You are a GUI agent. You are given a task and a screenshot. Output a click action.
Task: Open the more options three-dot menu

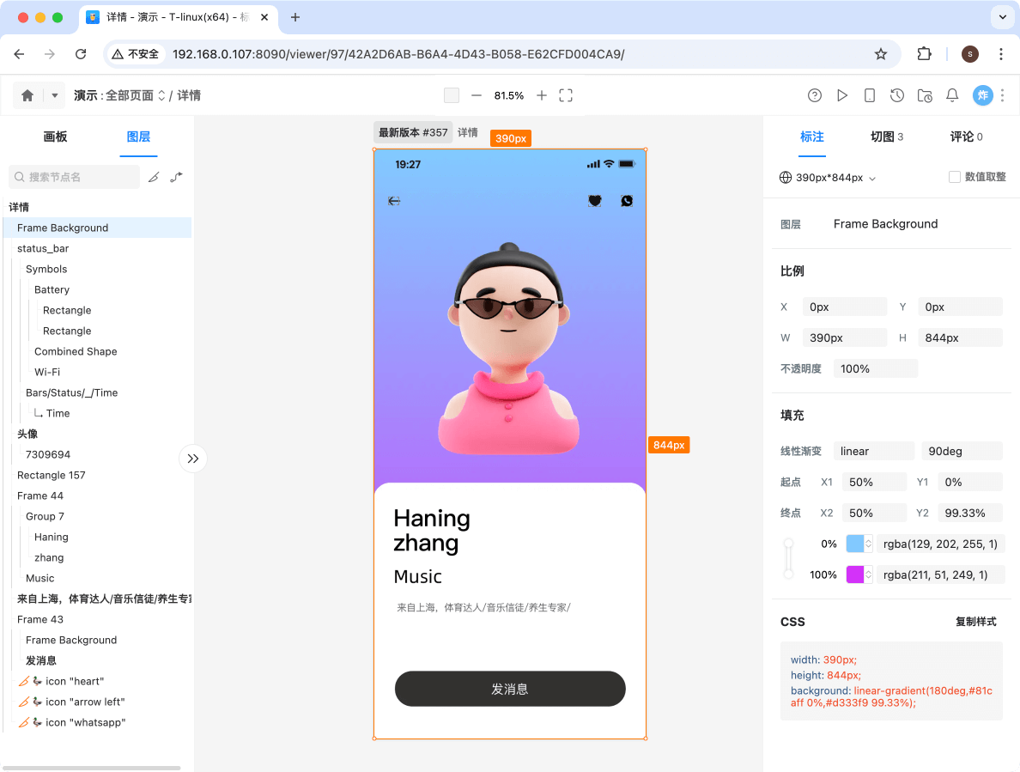pos(1002,95)
